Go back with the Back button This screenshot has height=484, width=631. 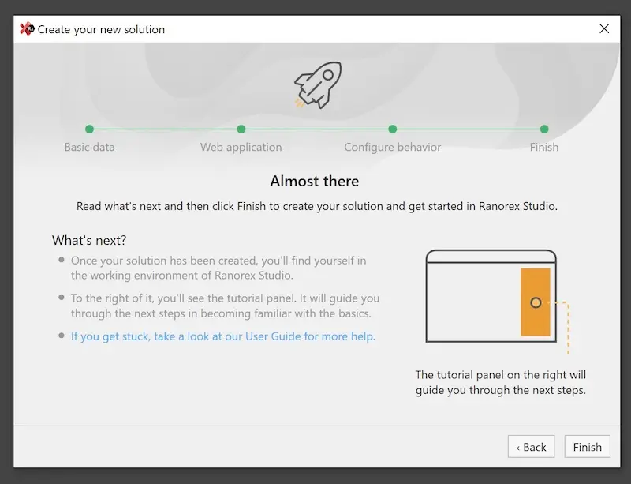531,447
